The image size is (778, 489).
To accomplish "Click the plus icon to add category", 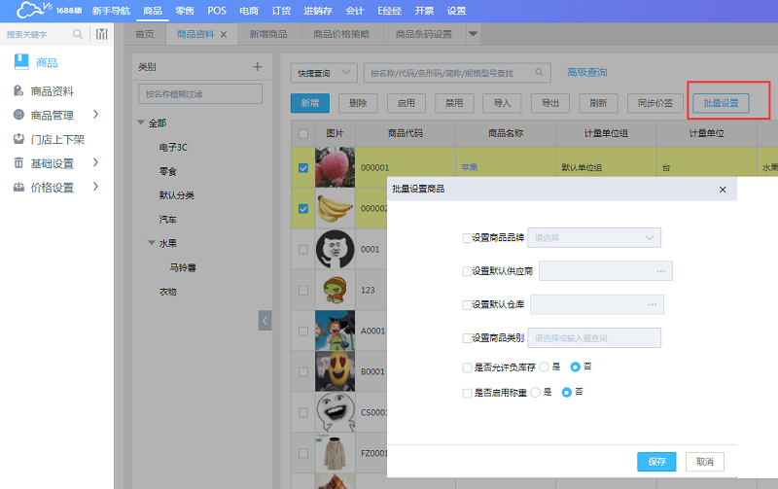I will [x=257, y=67].
